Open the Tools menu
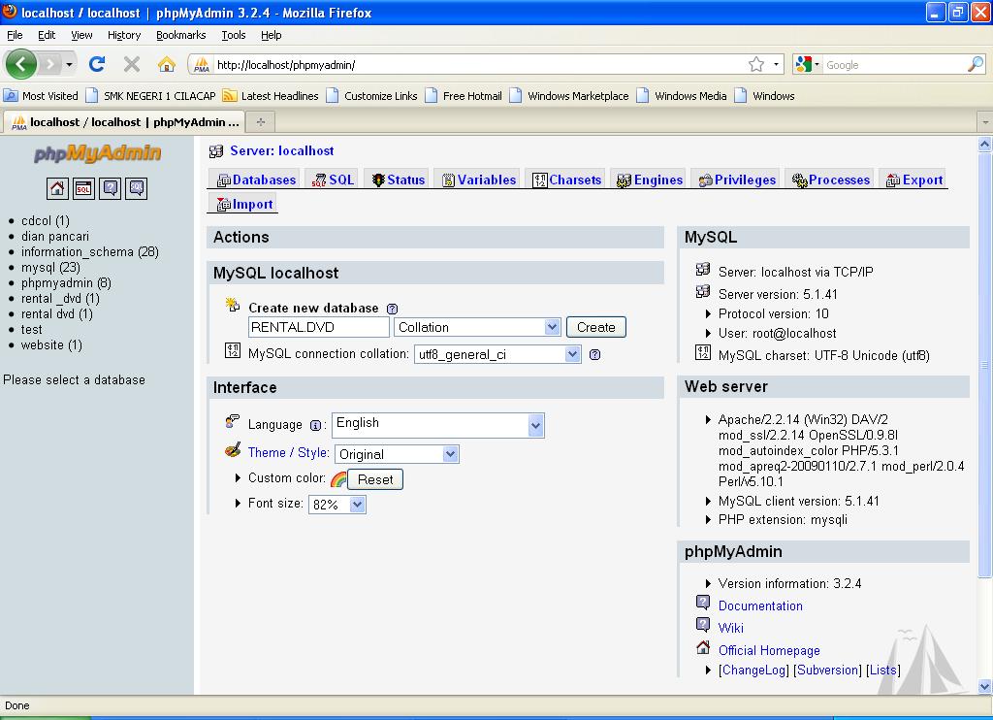993x720 pixels. point(233,35)
